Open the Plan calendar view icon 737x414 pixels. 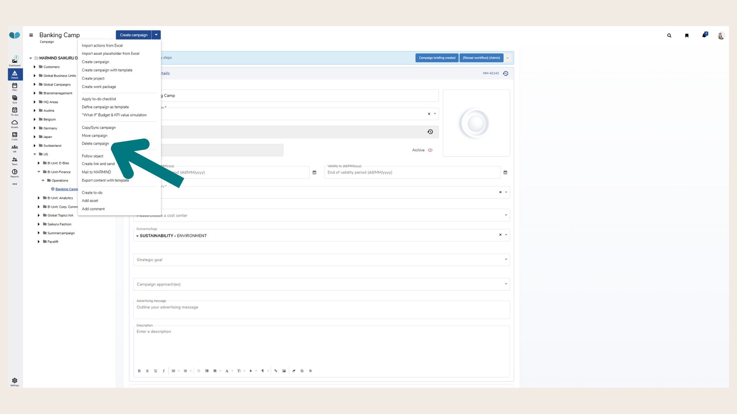[15, 86]
